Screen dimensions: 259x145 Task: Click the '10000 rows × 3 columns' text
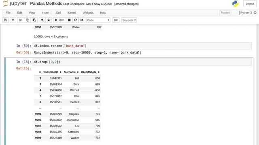(51, 37)
